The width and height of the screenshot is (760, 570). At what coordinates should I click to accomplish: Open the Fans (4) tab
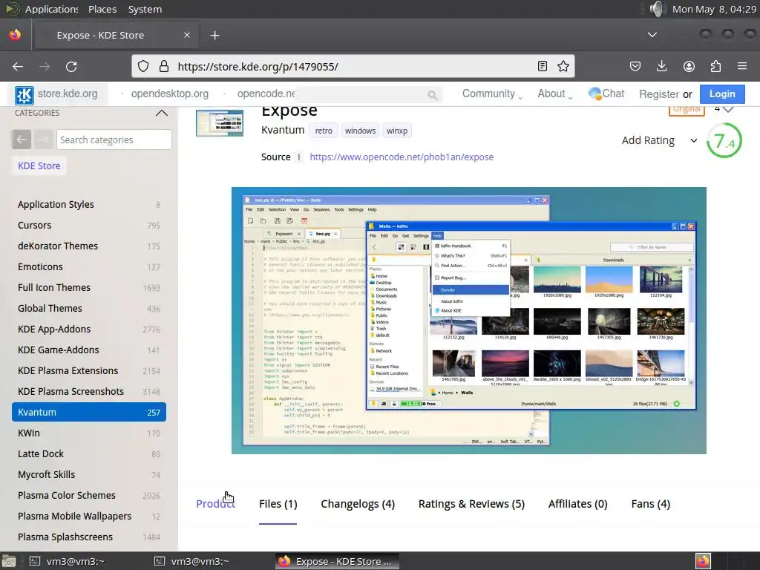pyautogui.click(x=650, y=504)
